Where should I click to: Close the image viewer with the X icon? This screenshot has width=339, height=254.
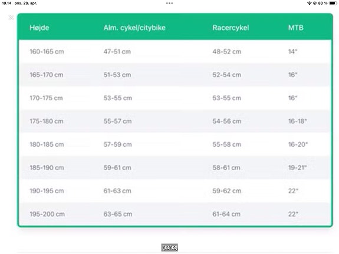tap(11, 17)
